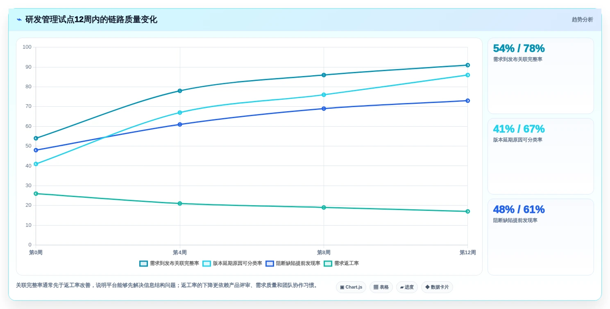Toggle 需求到发布关联完整率 legend swatch

(x=143, y=264)
